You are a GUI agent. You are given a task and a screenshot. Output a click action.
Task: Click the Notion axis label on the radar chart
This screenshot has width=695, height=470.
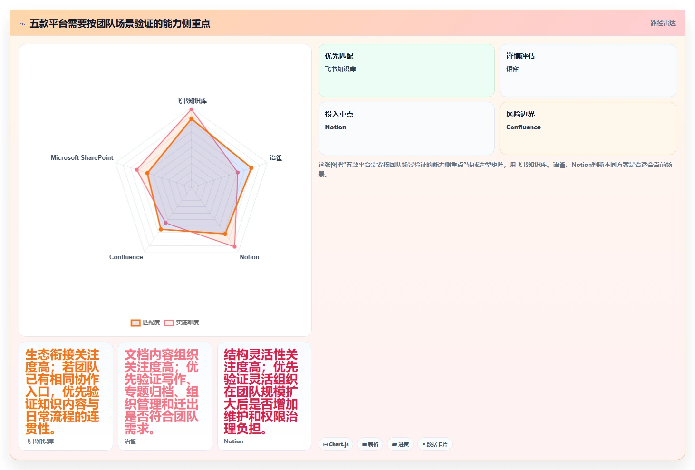pyautogui.click(x=250, y=257)
